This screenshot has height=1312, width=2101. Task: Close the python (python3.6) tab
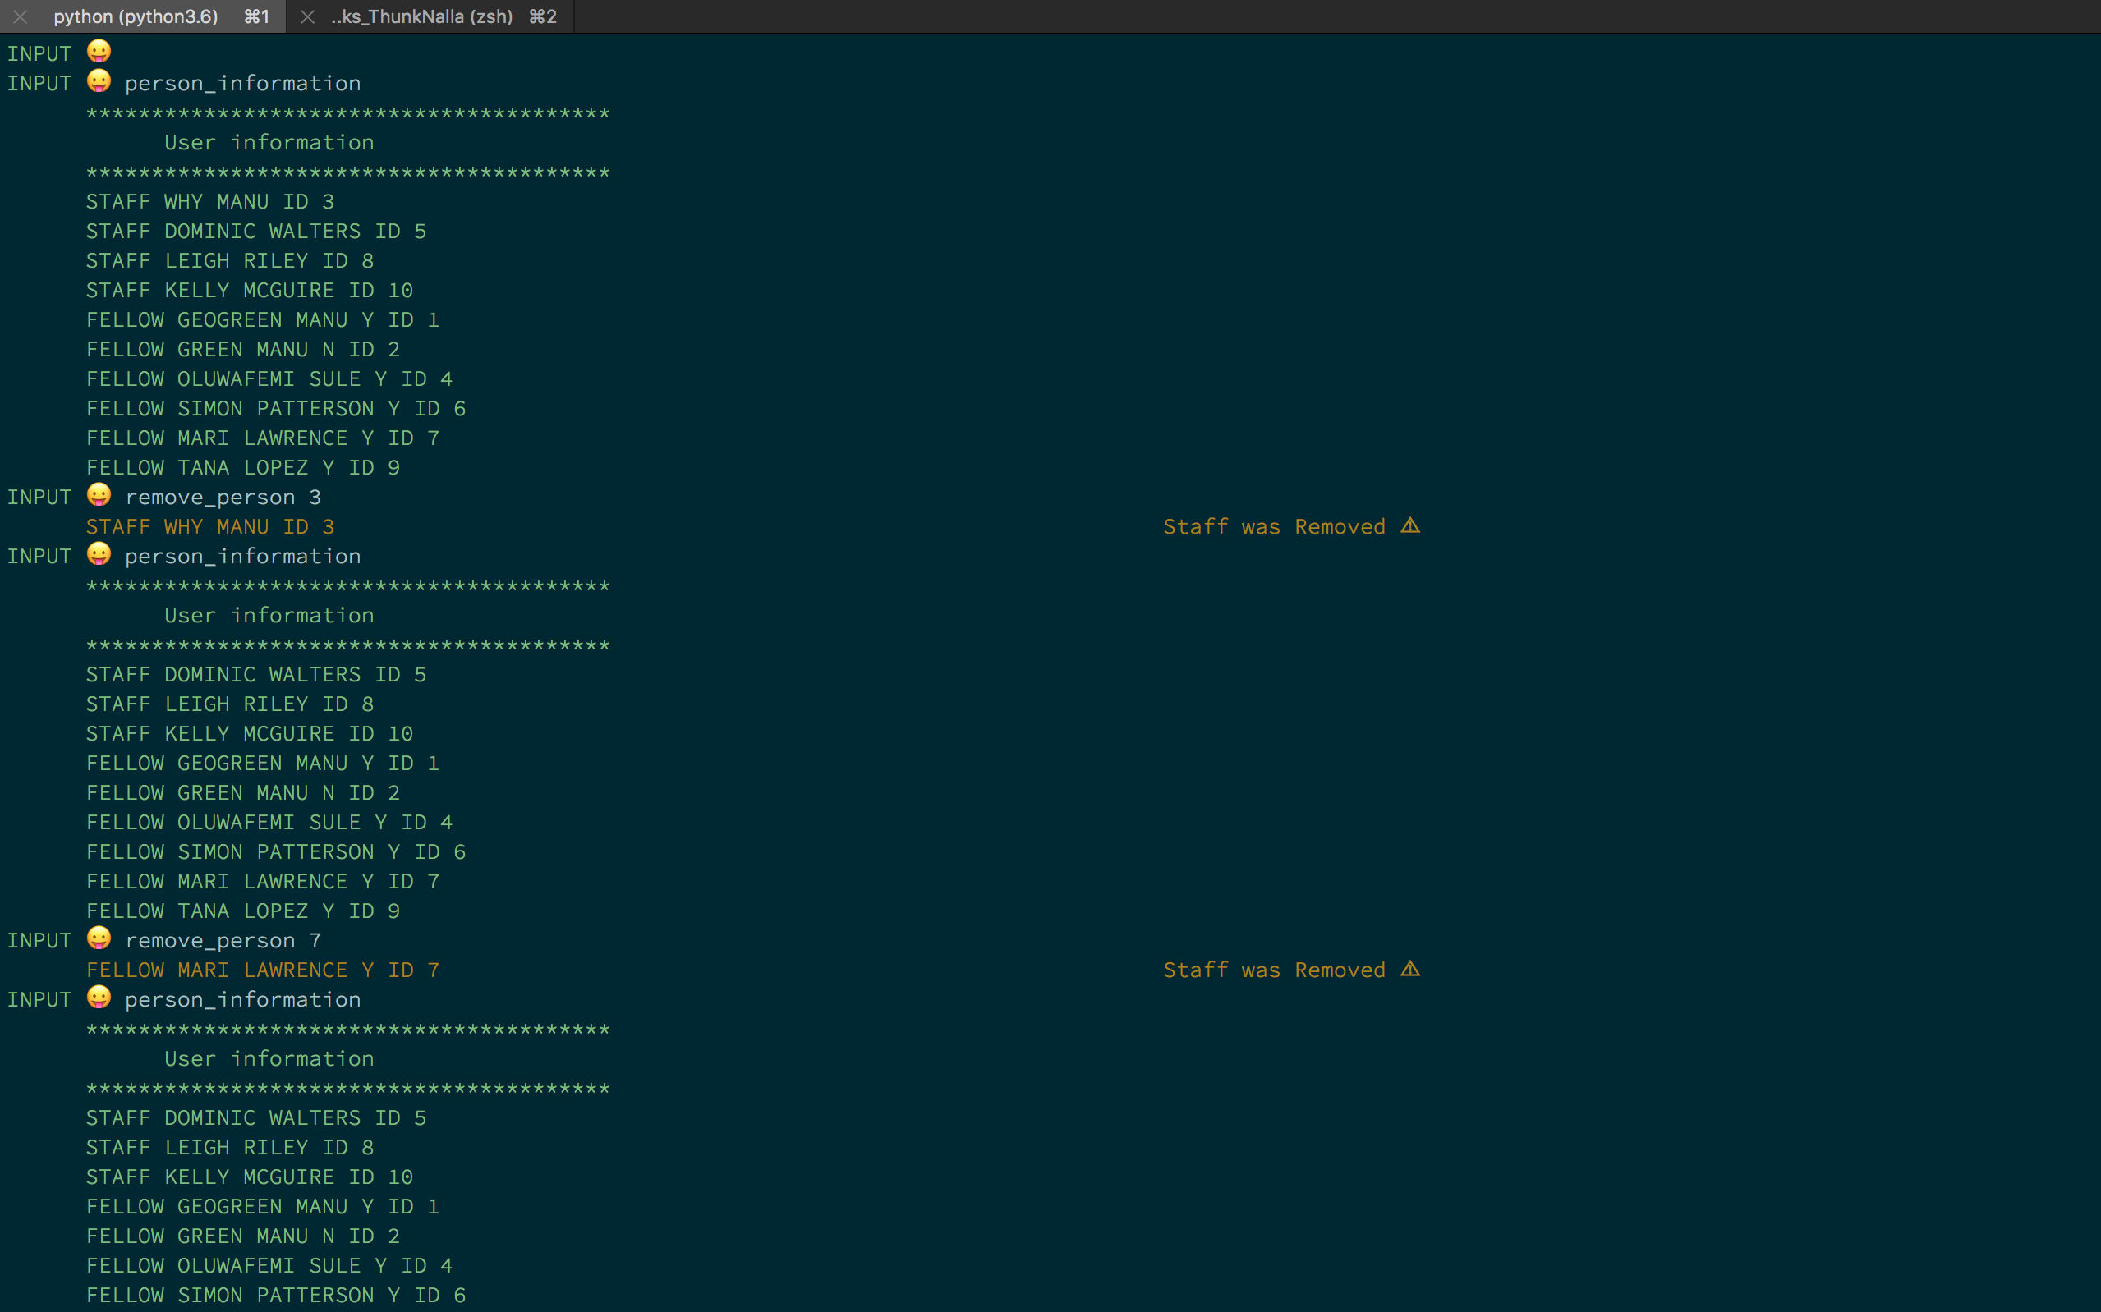point(20,16)
